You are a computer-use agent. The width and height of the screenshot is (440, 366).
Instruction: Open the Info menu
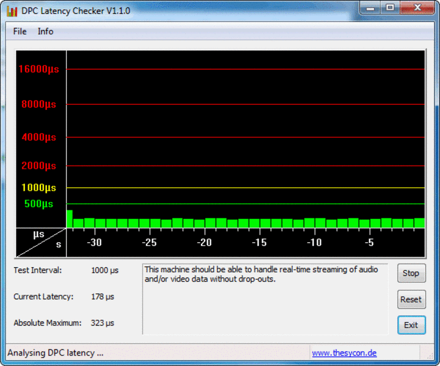(x=45, y=31)
